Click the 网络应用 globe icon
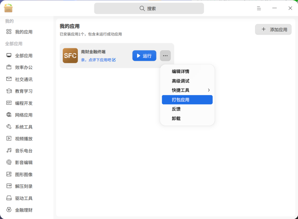Screen dimensions: 298x219 (x=9, y=115)
